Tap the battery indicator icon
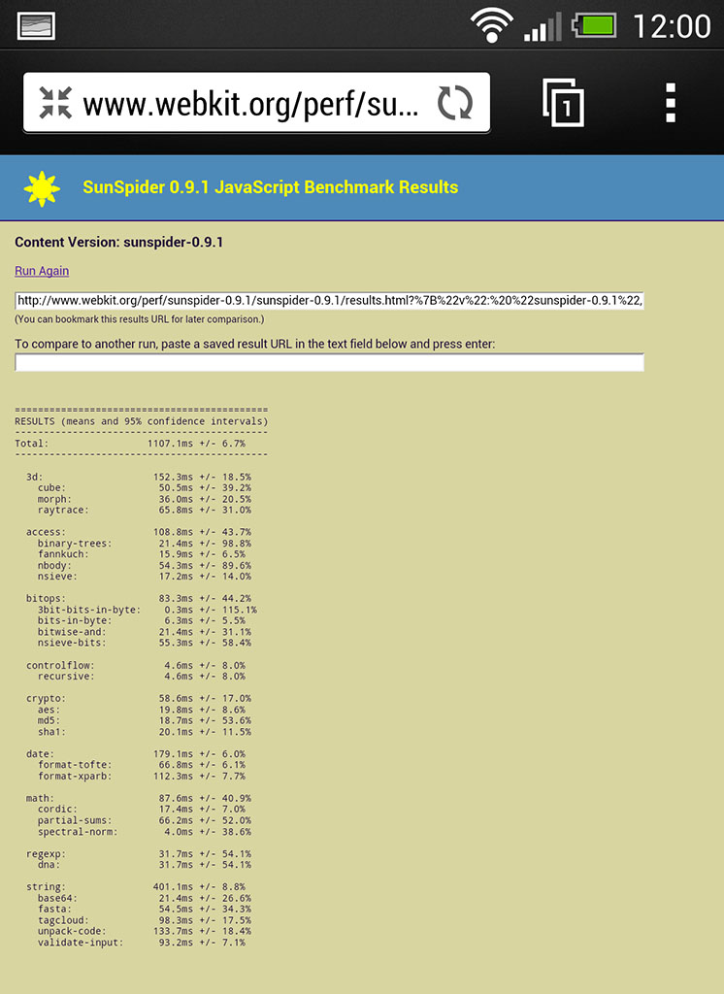Image resolution: width=724 pixels, height=994 pixels. (593, 26)
